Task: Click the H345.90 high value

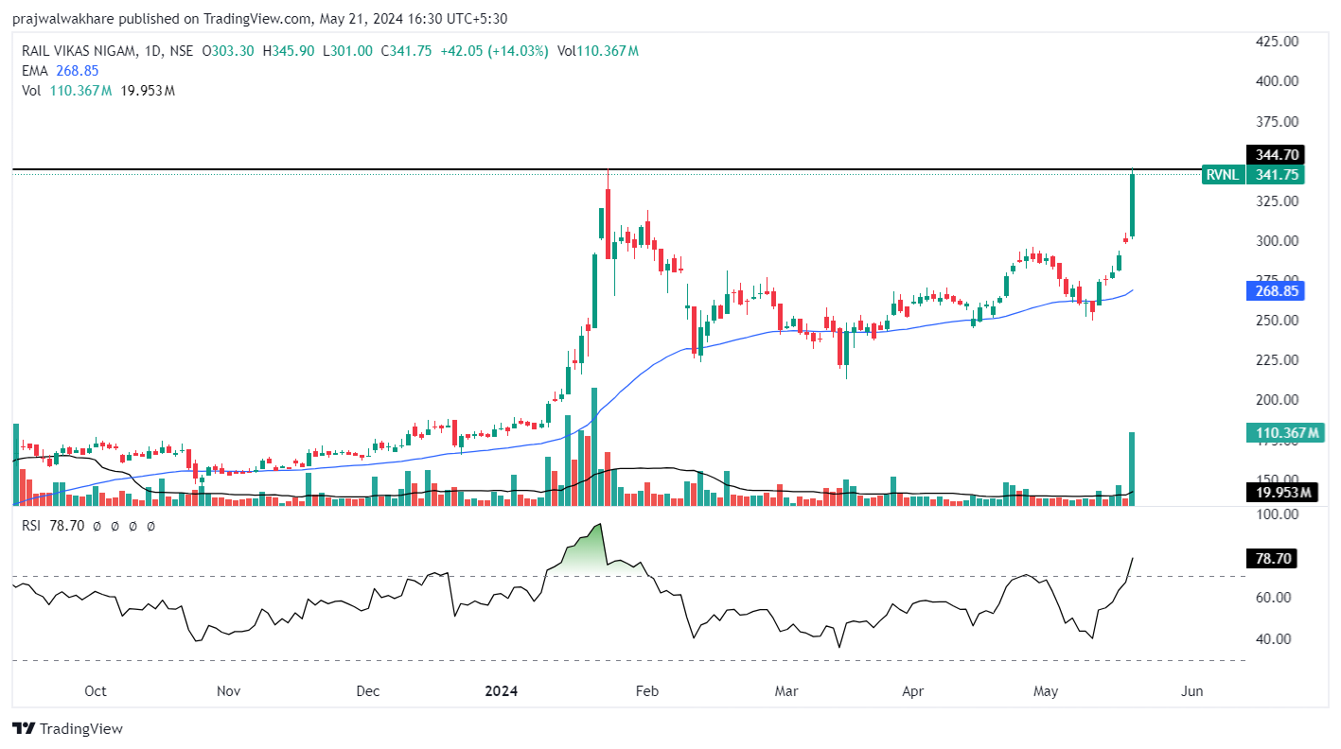Action: pos(289,51)
